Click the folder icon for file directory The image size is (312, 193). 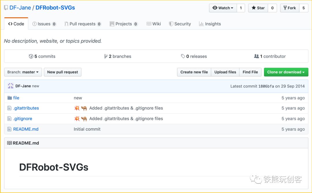tap(10, 98)
